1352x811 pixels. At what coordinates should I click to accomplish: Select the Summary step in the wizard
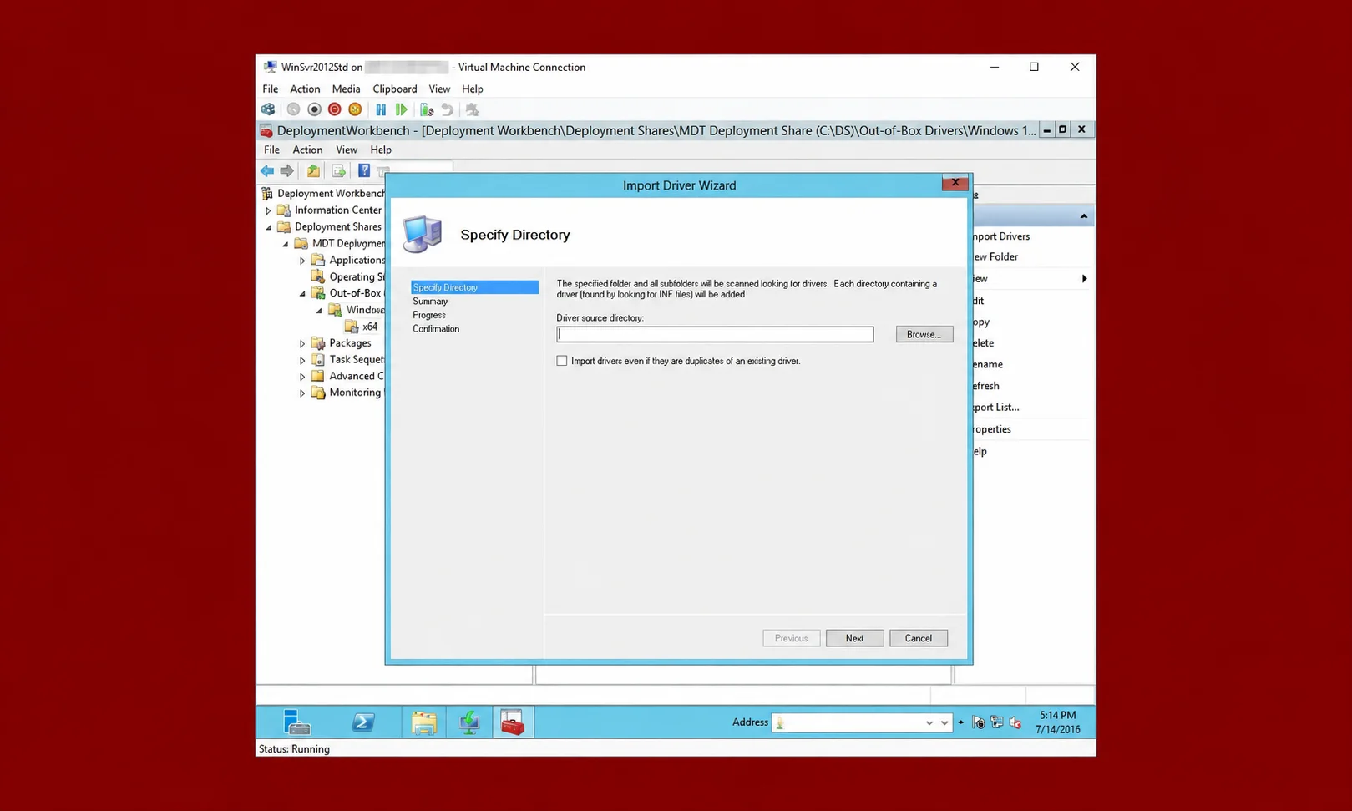click(430, 301)
